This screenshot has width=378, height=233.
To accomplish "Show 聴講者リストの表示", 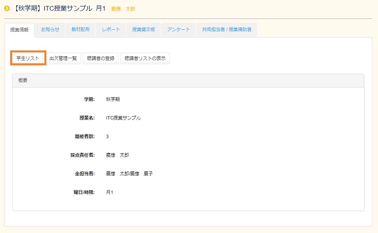I will (145, 58).
